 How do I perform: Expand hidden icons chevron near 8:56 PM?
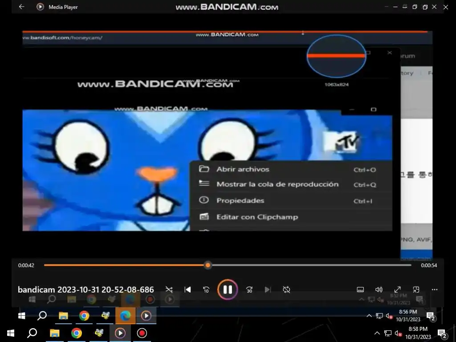tap(369, 316)
